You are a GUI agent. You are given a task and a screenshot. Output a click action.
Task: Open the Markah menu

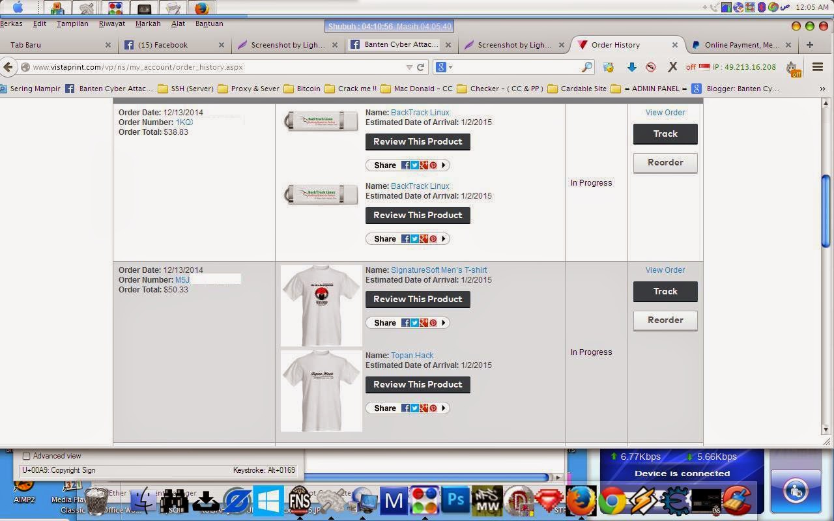coord(148,23)
